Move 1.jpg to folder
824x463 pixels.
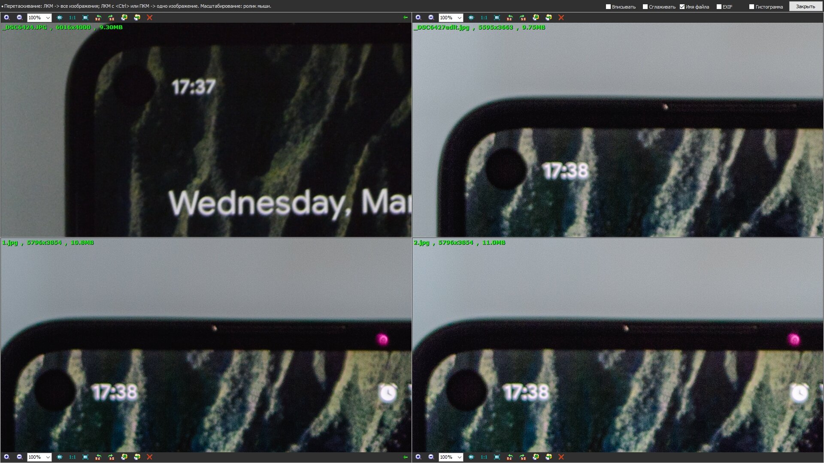point(137,457)
